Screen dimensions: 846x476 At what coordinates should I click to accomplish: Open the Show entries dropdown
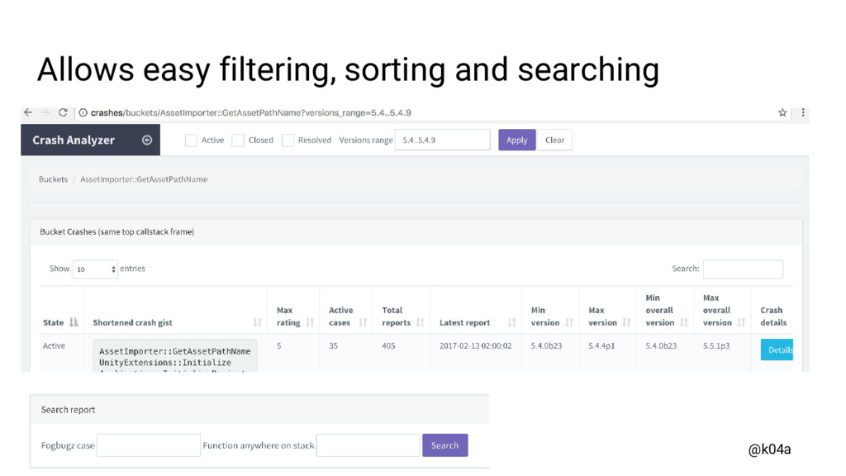click(x=95, y=269)
